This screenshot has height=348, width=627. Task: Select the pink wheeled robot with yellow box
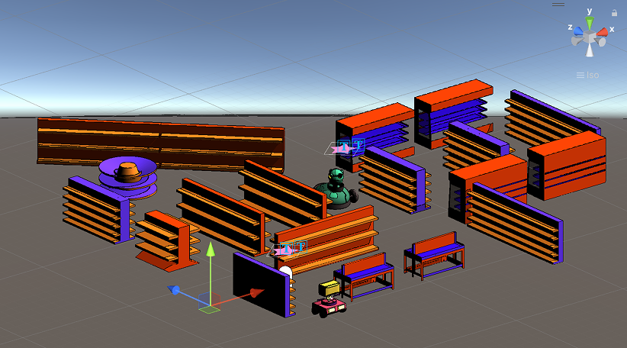tap(329, 301)
